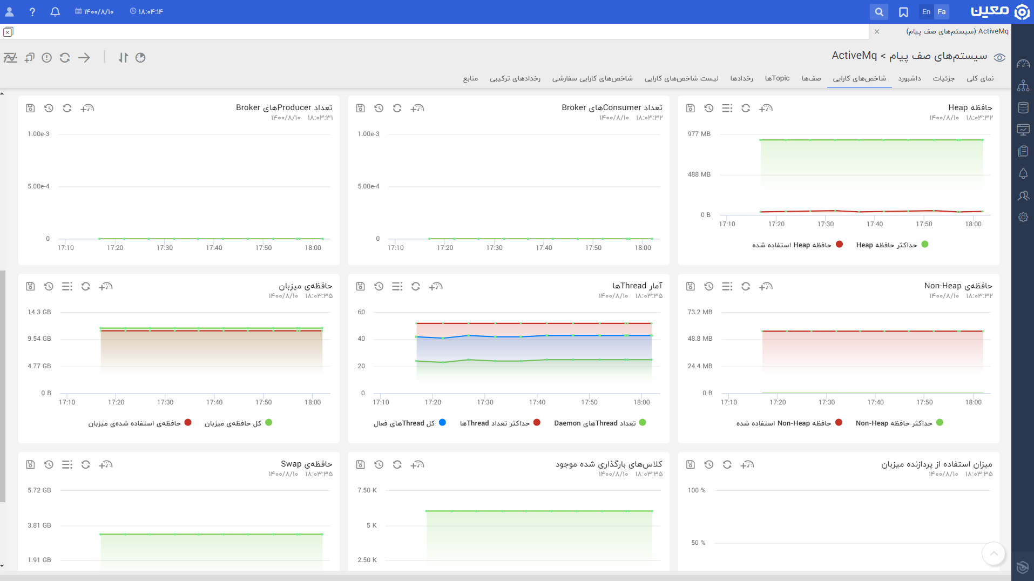
Task: Toggle تعداد Threadهای Daemon legend series
Action: (600, 423)
